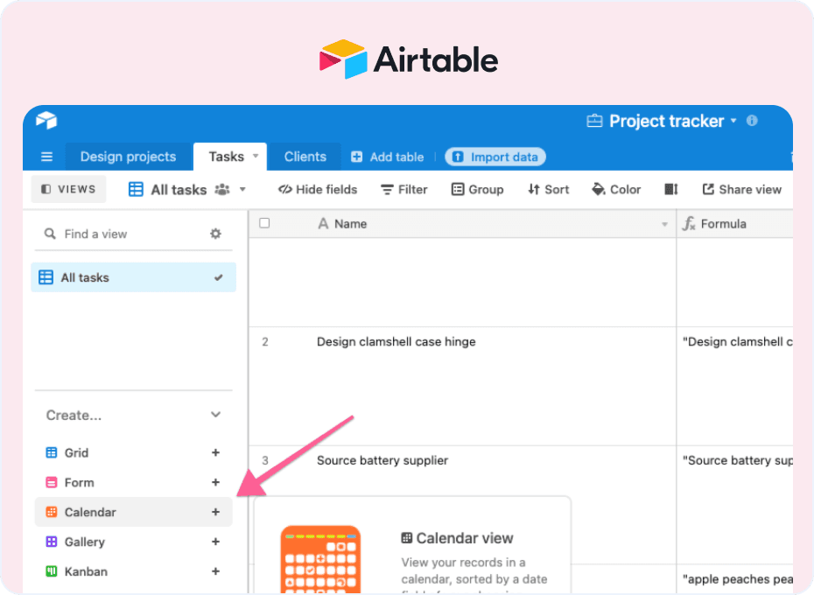Click the Group button
The height and width of the screenshot is (595, 814).
pyautogui.click(x=478, y=190)
